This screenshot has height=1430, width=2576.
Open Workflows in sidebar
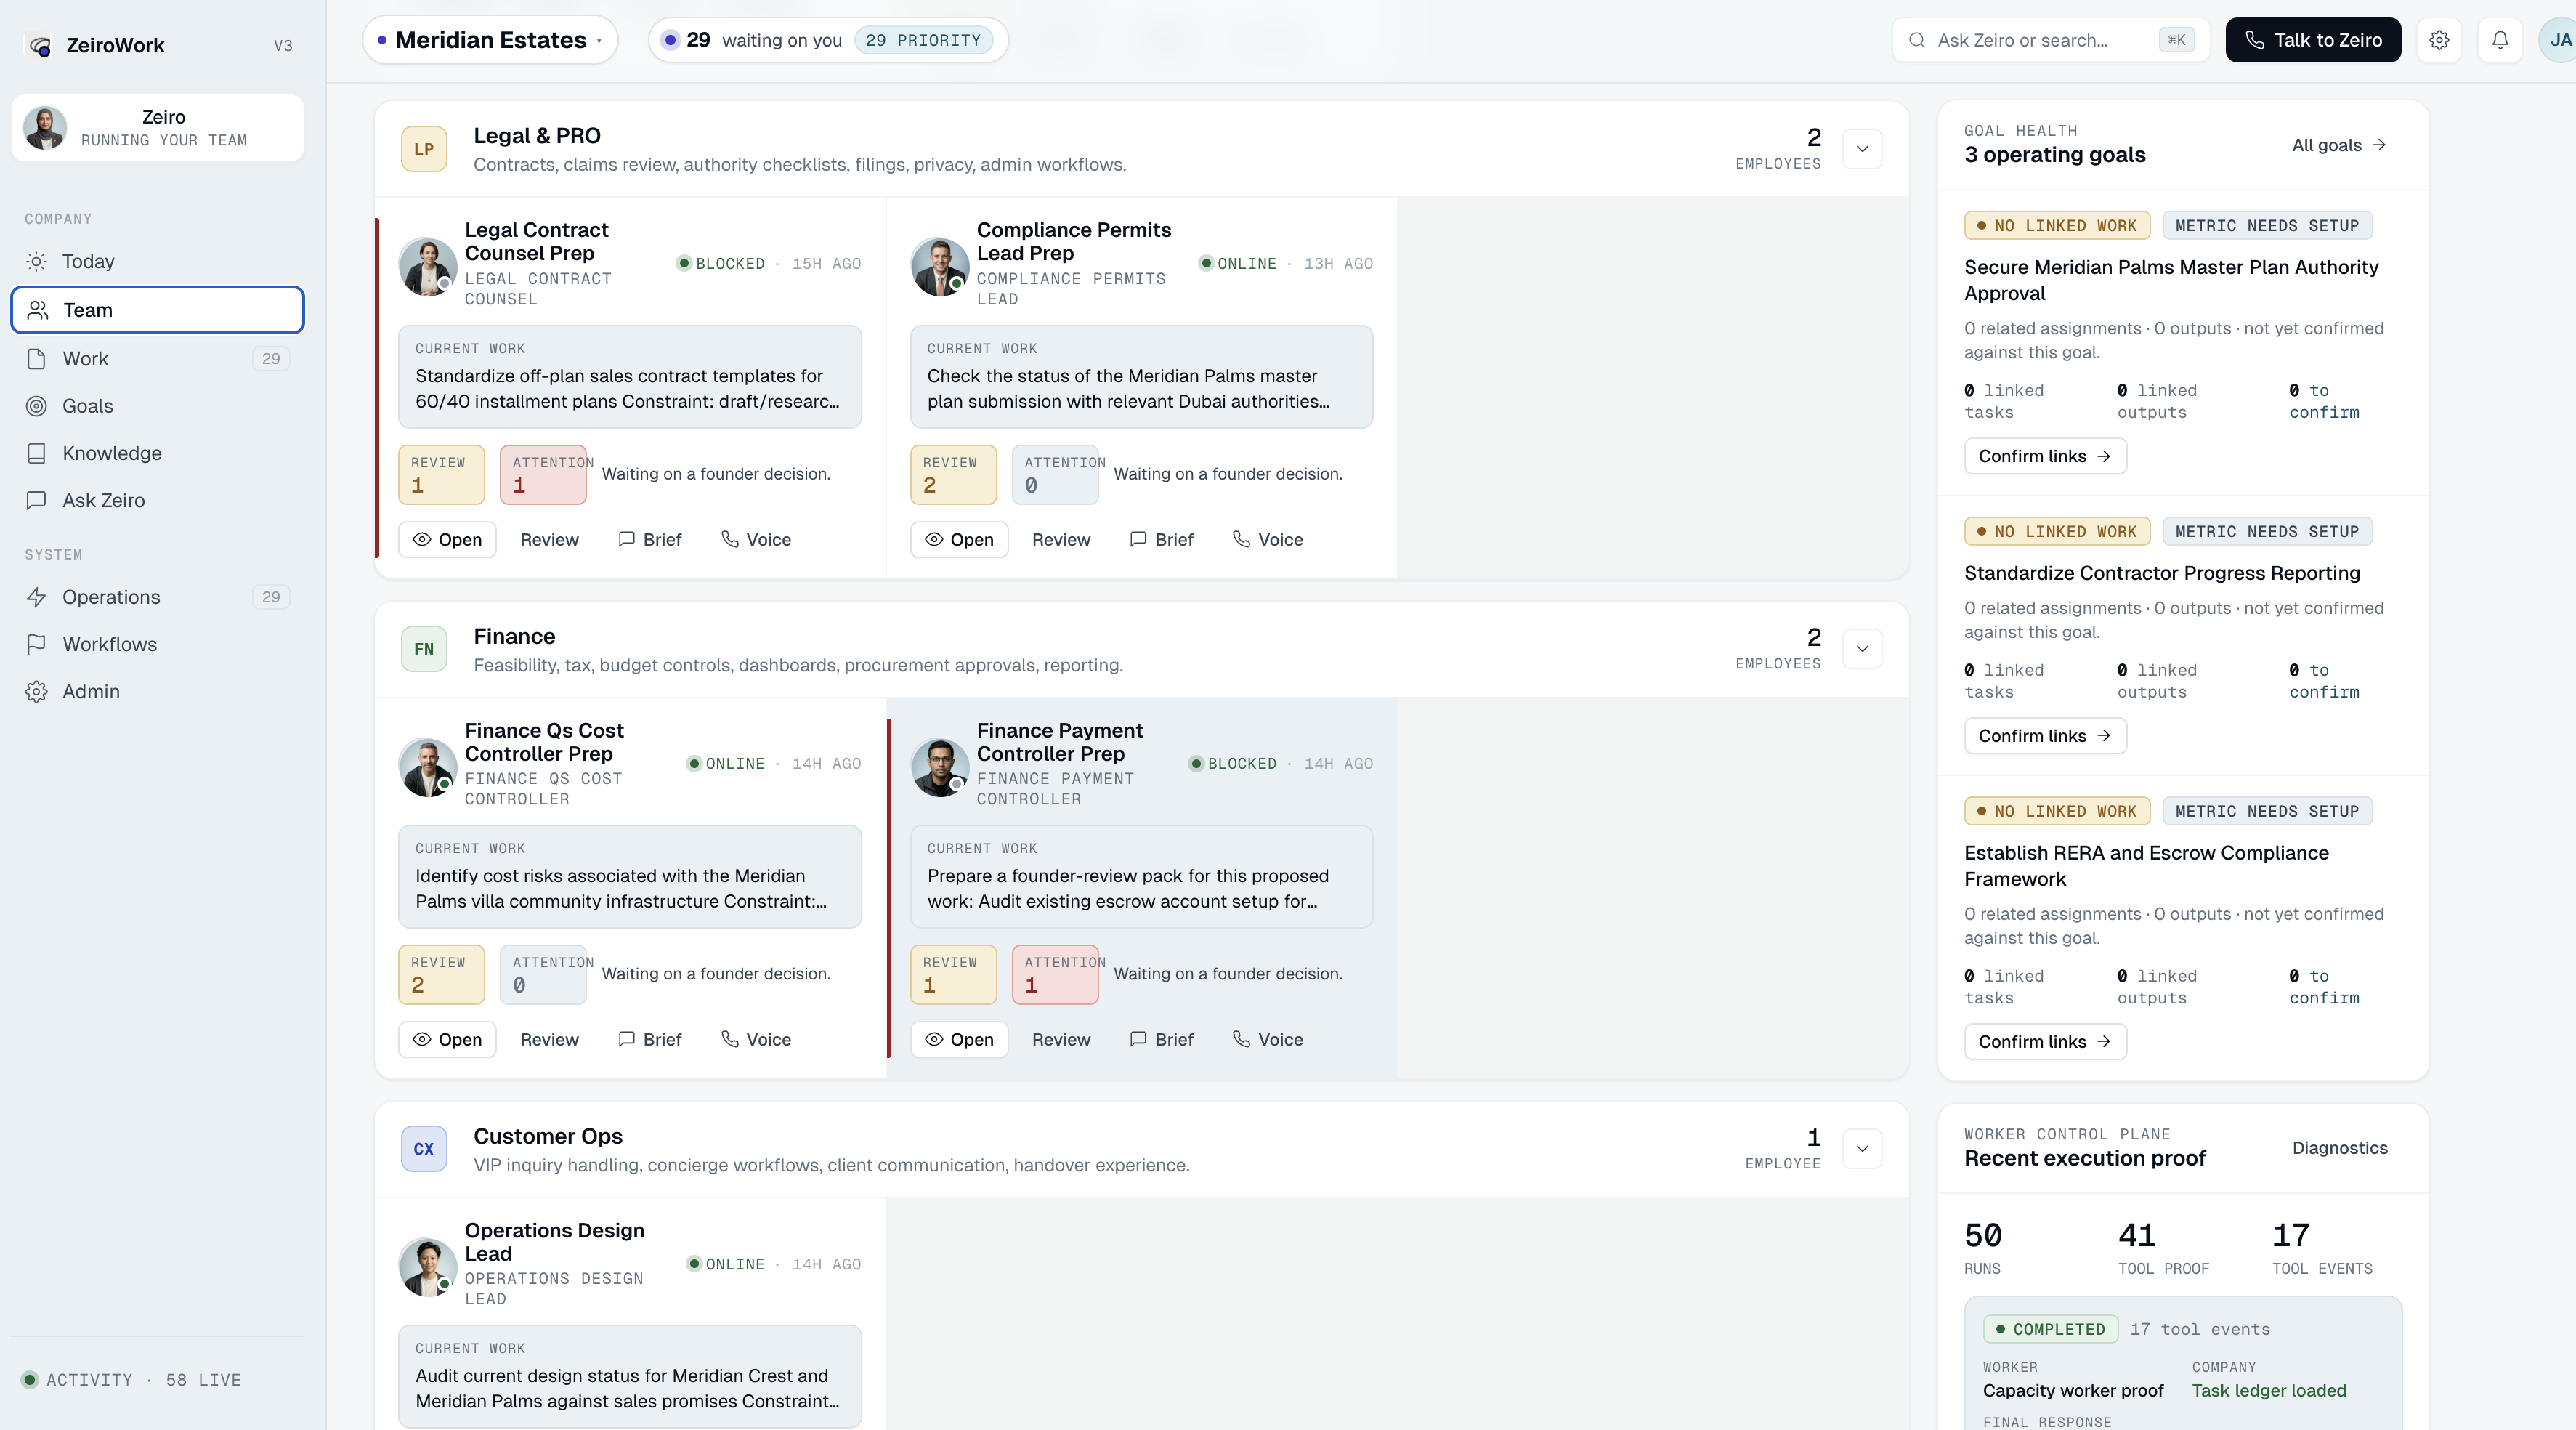point(157,644)
